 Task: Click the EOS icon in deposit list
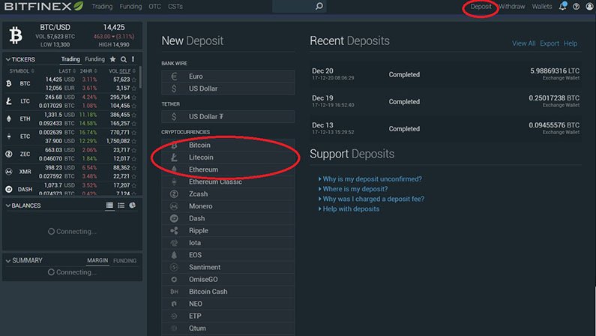[x=174, y=255]
